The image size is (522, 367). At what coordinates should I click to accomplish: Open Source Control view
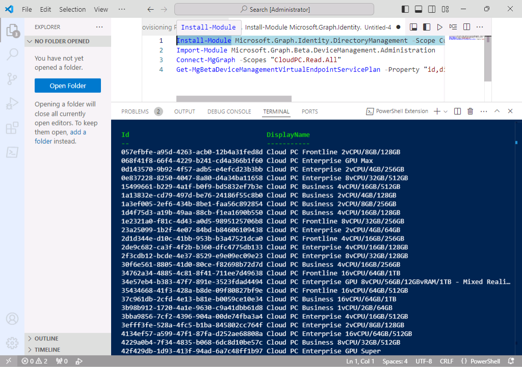(x=12, y=78)
